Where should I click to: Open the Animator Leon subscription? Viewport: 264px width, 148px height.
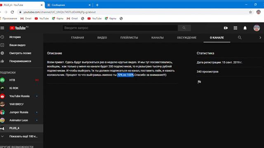click(21, 120)
